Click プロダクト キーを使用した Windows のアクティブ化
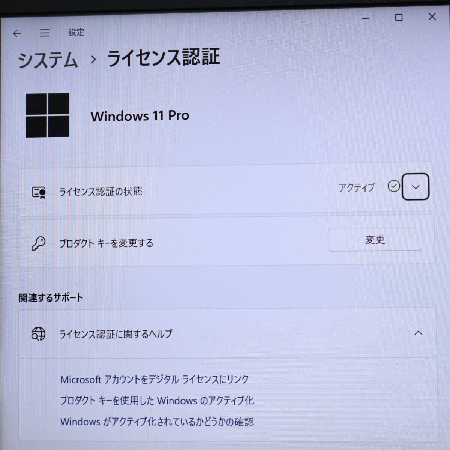 157,400
